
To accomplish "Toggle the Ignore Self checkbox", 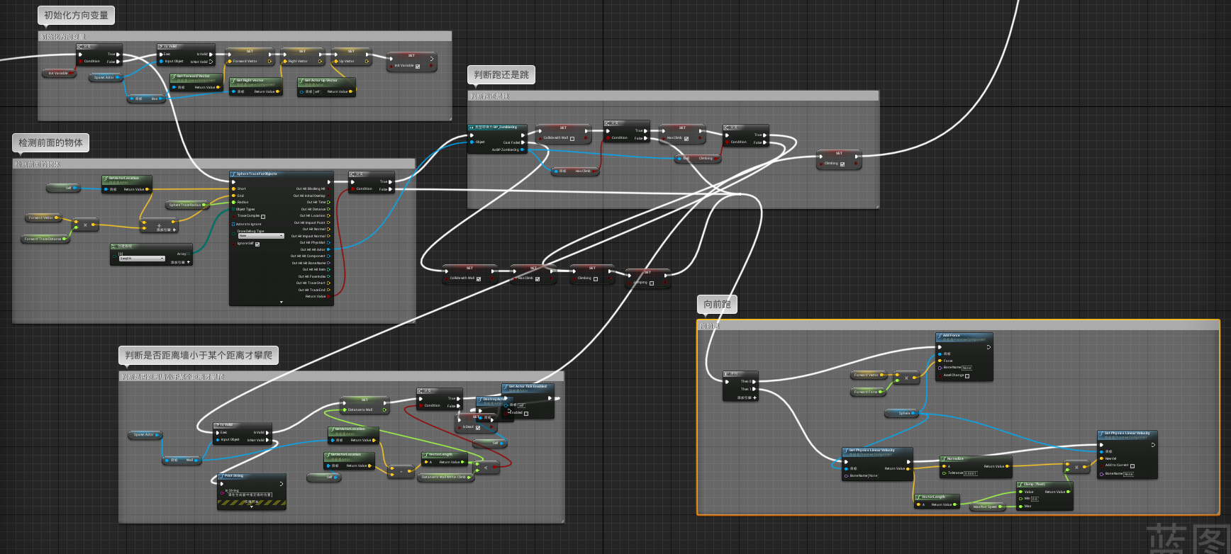I will tap(257, 244).
